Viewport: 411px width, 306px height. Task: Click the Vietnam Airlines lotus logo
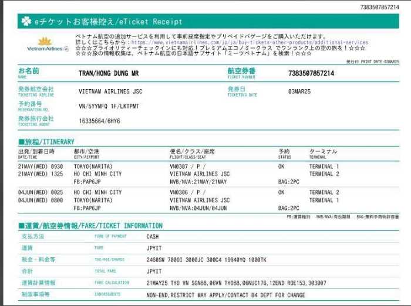tap(45, 41)
